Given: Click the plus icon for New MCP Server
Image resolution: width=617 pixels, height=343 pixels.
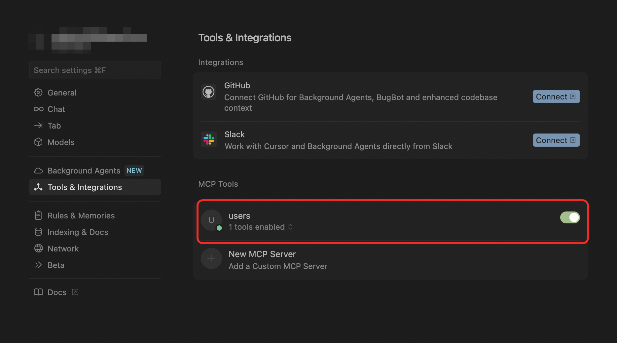Looking at the screenshot, I should tap(211, 258).
